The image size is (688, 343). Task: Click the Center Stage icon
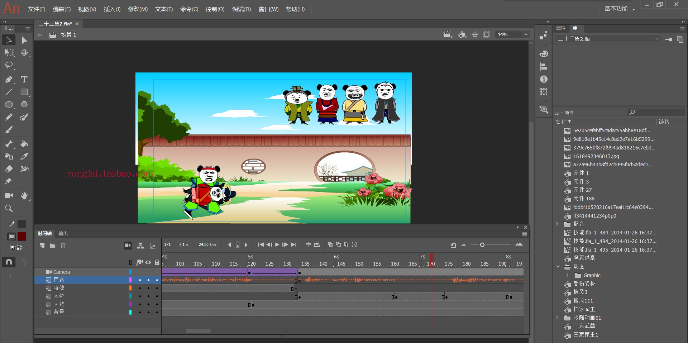click(475, 34)
